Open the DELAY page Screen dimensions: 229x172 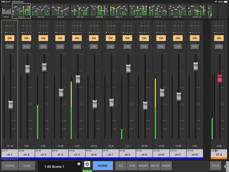click(155, 166)
